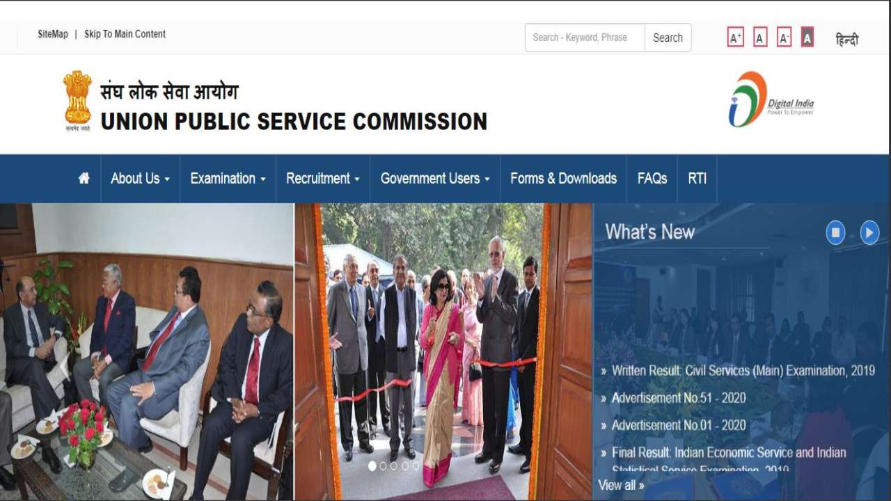Stop the What's New ticker
This screenshot has width=891, height=501.
coord(835,232)
